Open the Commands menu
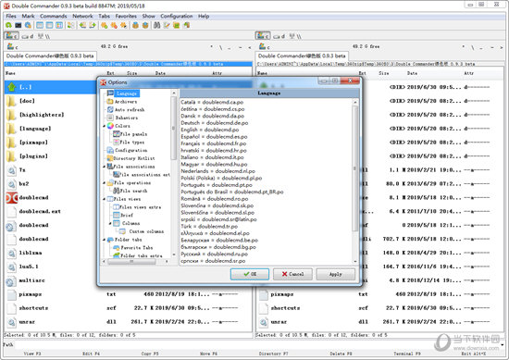Screen dimensions: 509x360 pyautogui.click(x=54, y=16)
